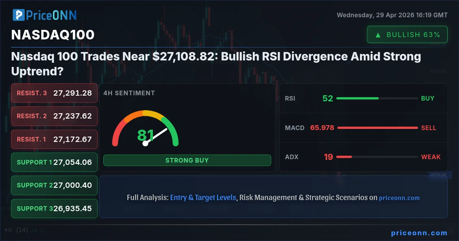Select the RESIST. 1 level 27,172.67
The width and height of the screenshot is (459, 241).
pyautogui.click(x=54, y=139)
